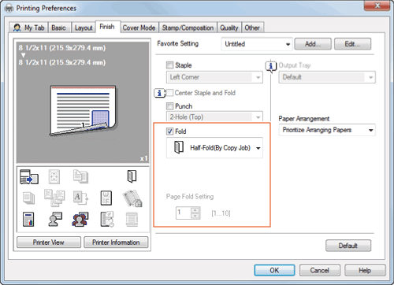This screenshot has width=394, height=285.
Task: Click the single user with card icon
Action: tap(55, 219)
